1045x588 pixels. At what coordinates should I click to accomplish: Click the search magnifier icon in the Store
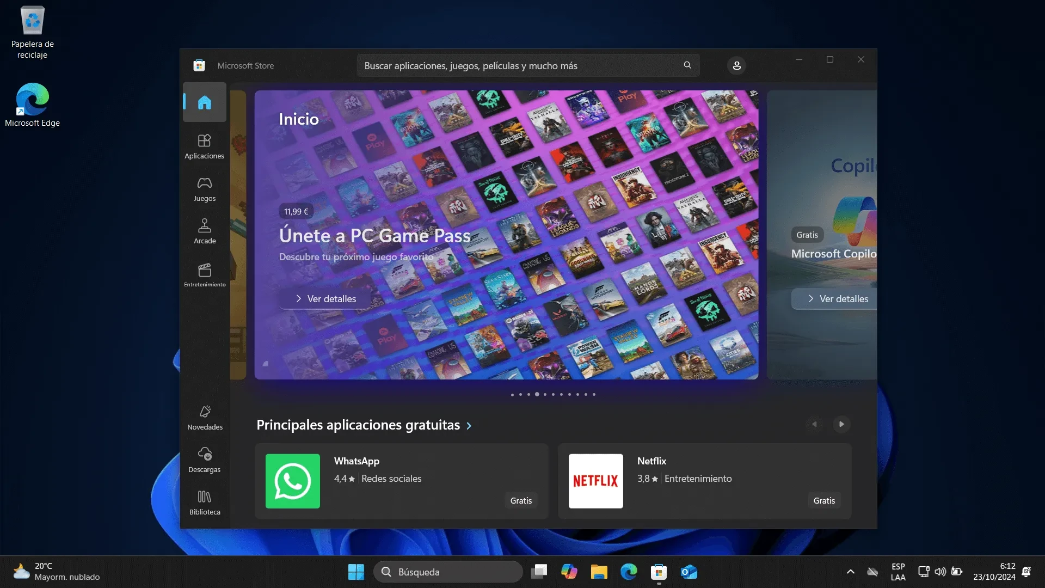coord(687,65)
